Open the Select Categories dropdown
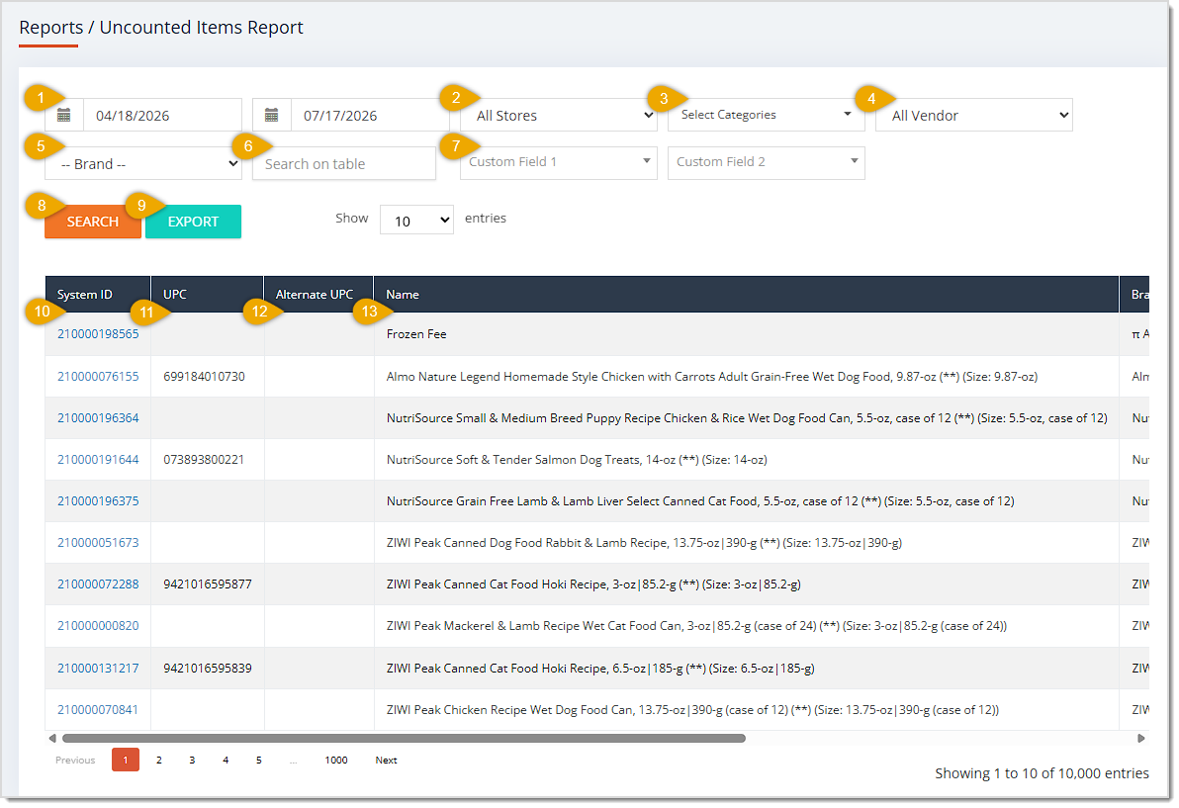 click(x=767, y=115)
